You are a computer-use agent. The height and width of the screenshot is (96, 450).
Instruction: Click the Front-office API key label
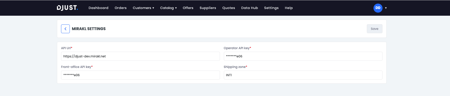[77, 67]
